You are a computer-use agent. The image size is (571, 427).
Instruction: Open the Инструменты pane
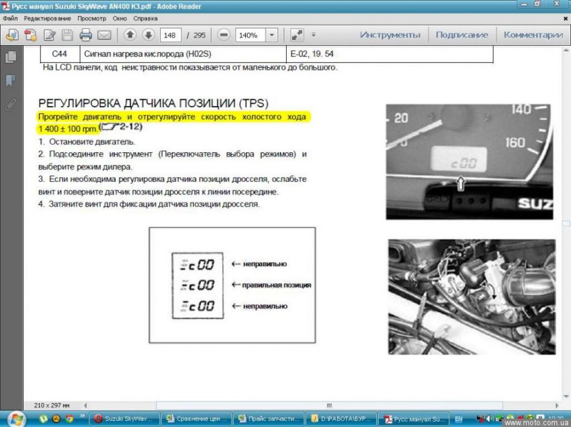[390, 35]
